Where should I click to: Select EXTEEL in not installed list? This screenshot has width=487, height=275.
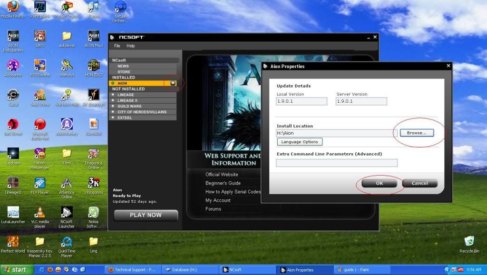tap(143, 118)
